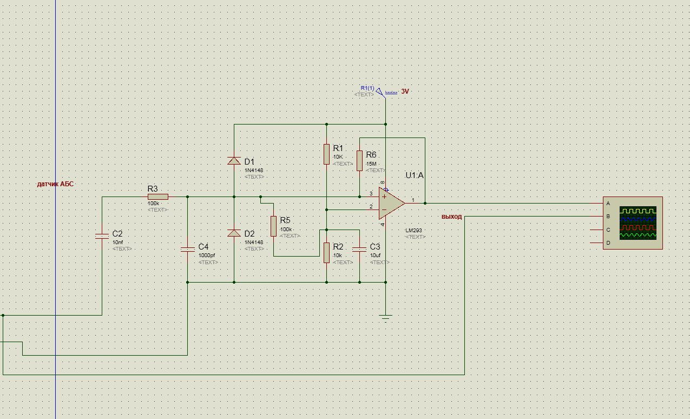Click pin 2 number on comparator input

[x=371, y=206]
